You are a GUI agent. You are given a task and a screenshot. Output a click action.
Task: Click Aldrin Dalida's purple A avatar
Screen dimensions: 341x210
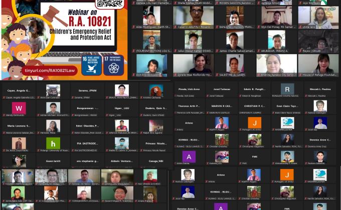[189, 157]
